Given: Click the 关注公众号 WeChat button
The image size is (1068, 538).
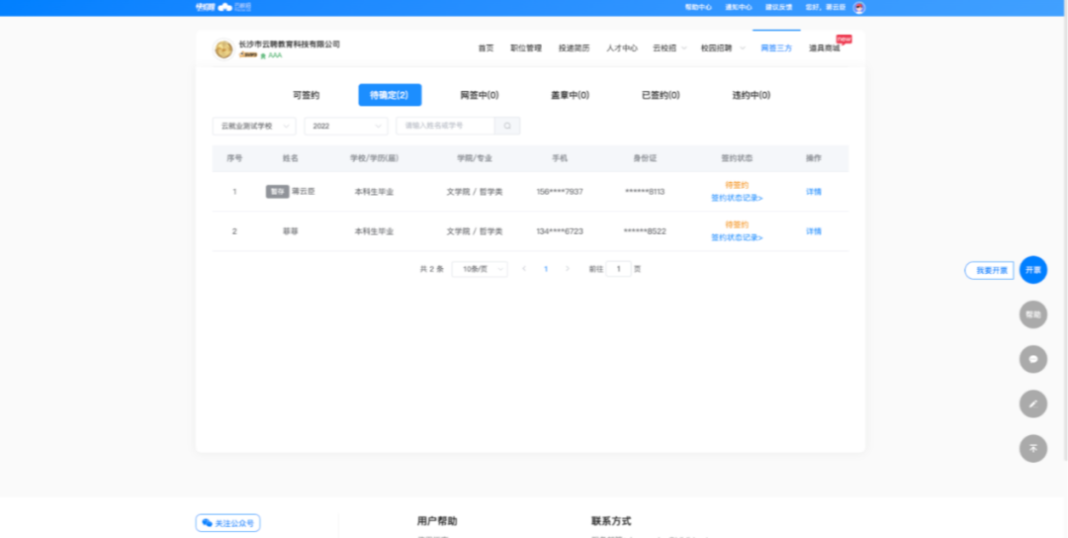Looking at the screenshot, I should [227, 523].
